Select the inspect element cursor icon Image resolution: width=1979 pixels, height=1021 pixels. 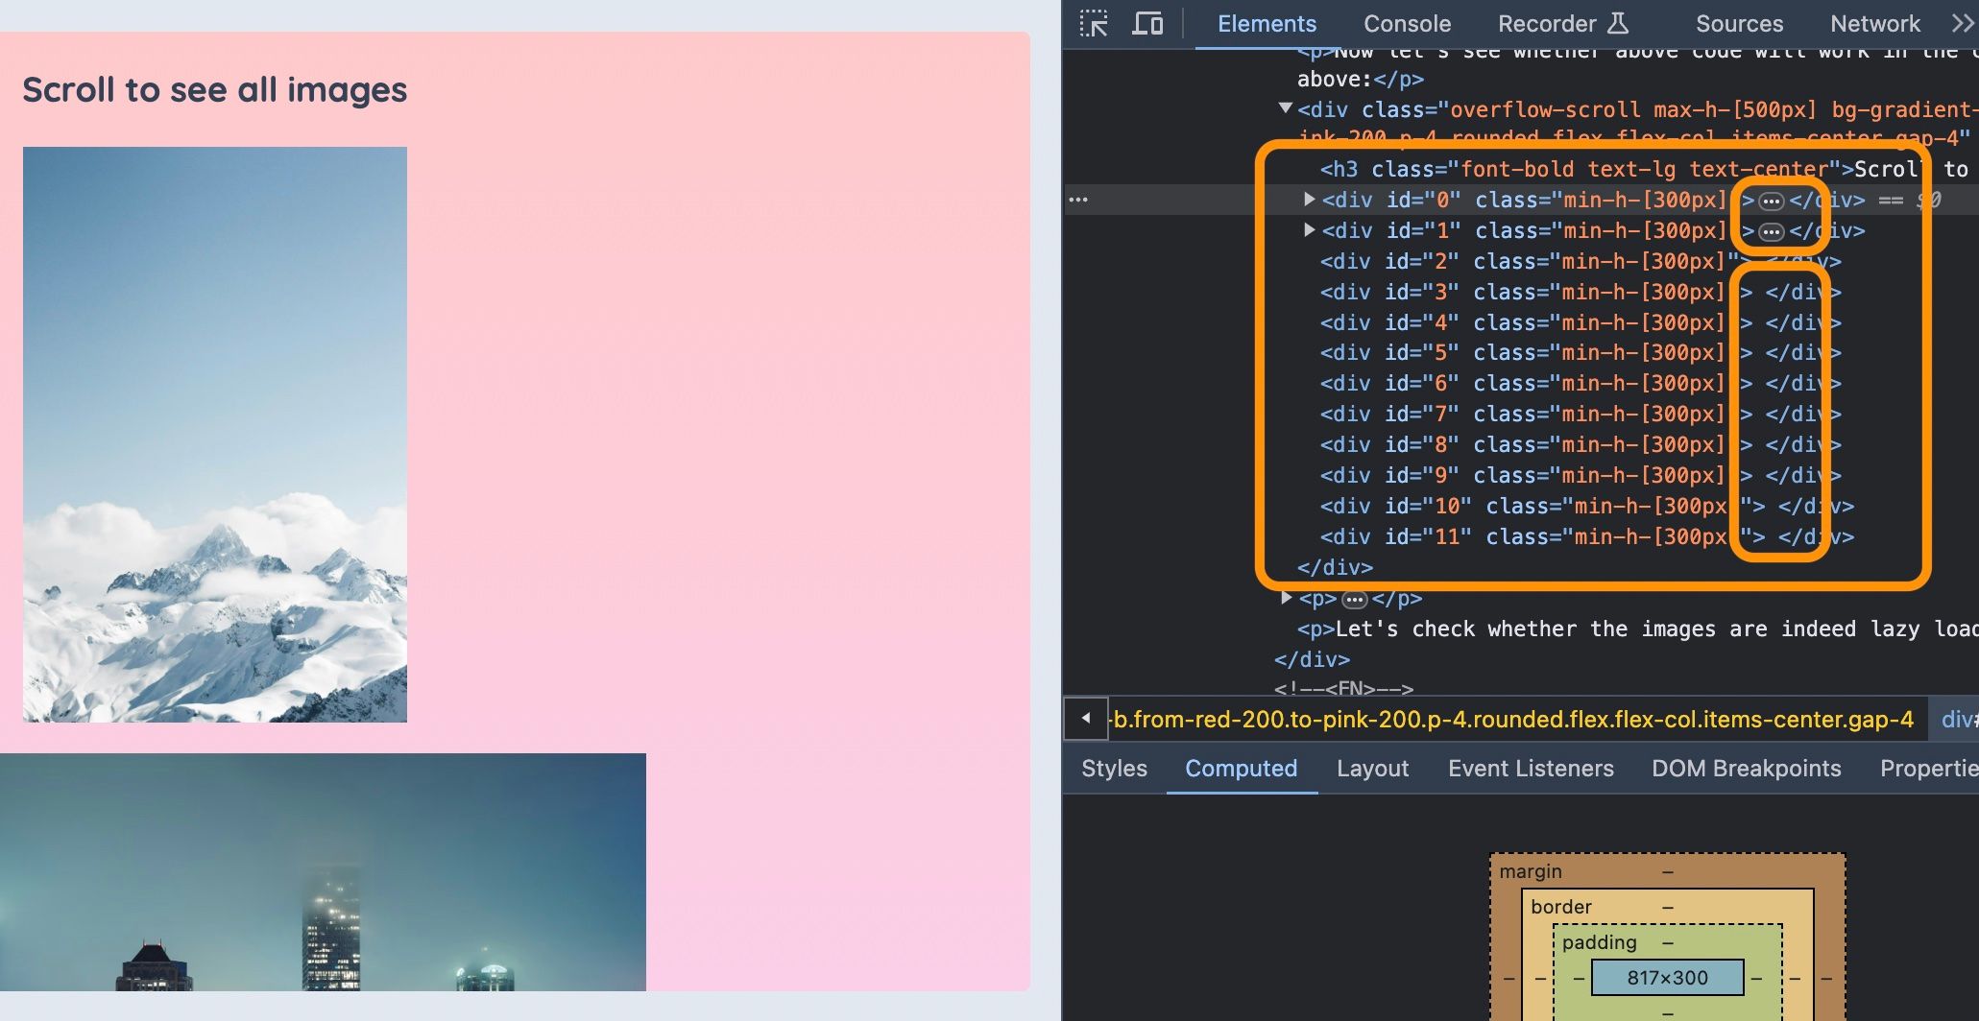click(1094, 23)
